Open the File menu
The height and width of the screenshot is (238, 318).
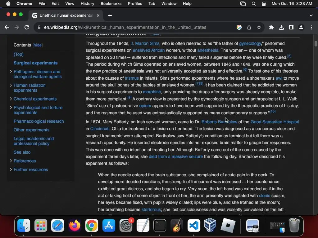[x=42, y=4]
